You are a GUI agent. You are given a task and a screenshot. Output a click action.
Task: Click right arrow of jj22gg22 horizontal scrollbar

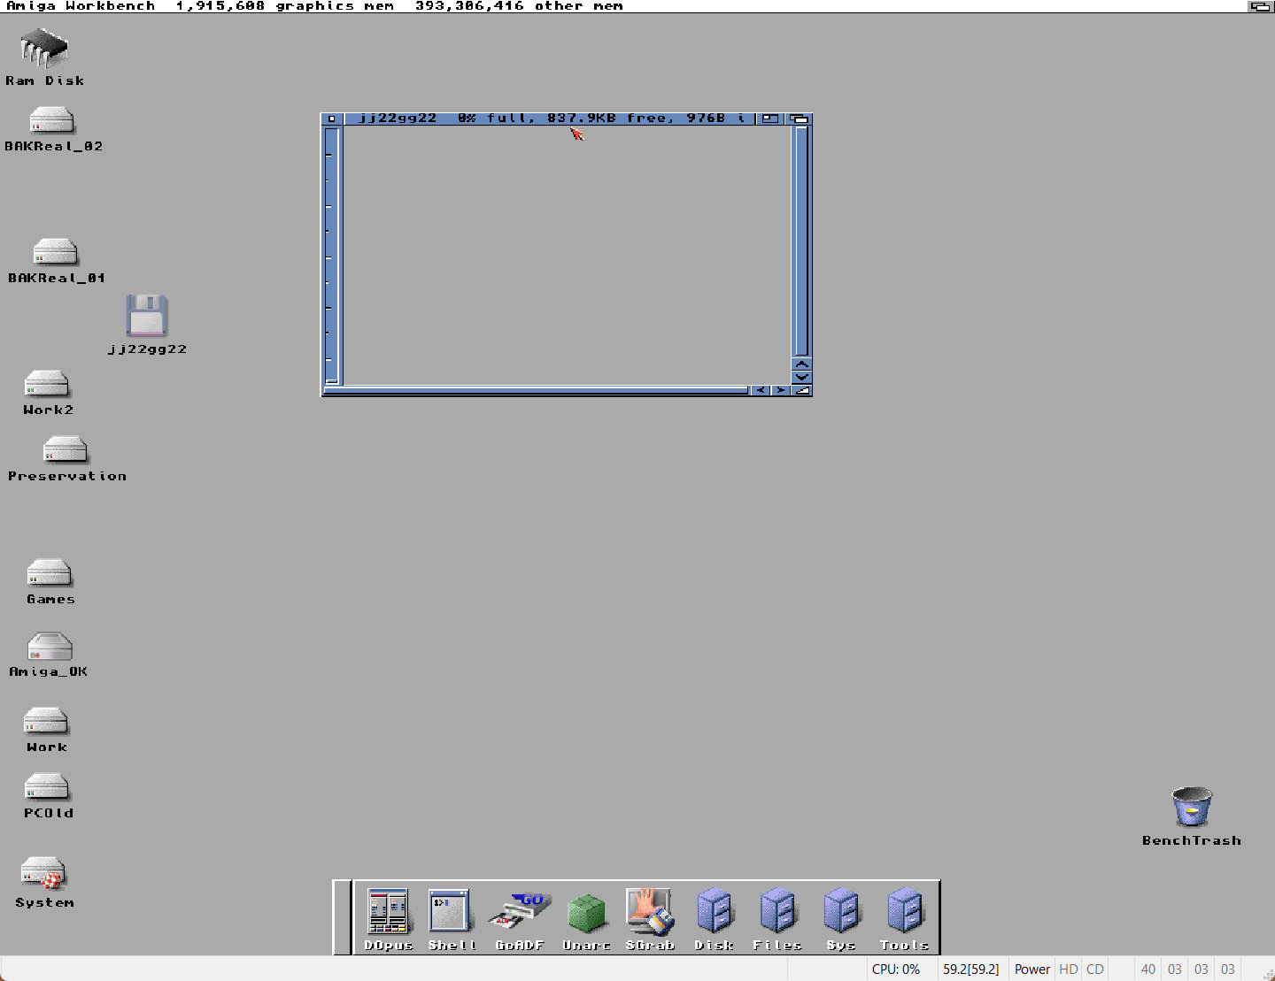780,390
